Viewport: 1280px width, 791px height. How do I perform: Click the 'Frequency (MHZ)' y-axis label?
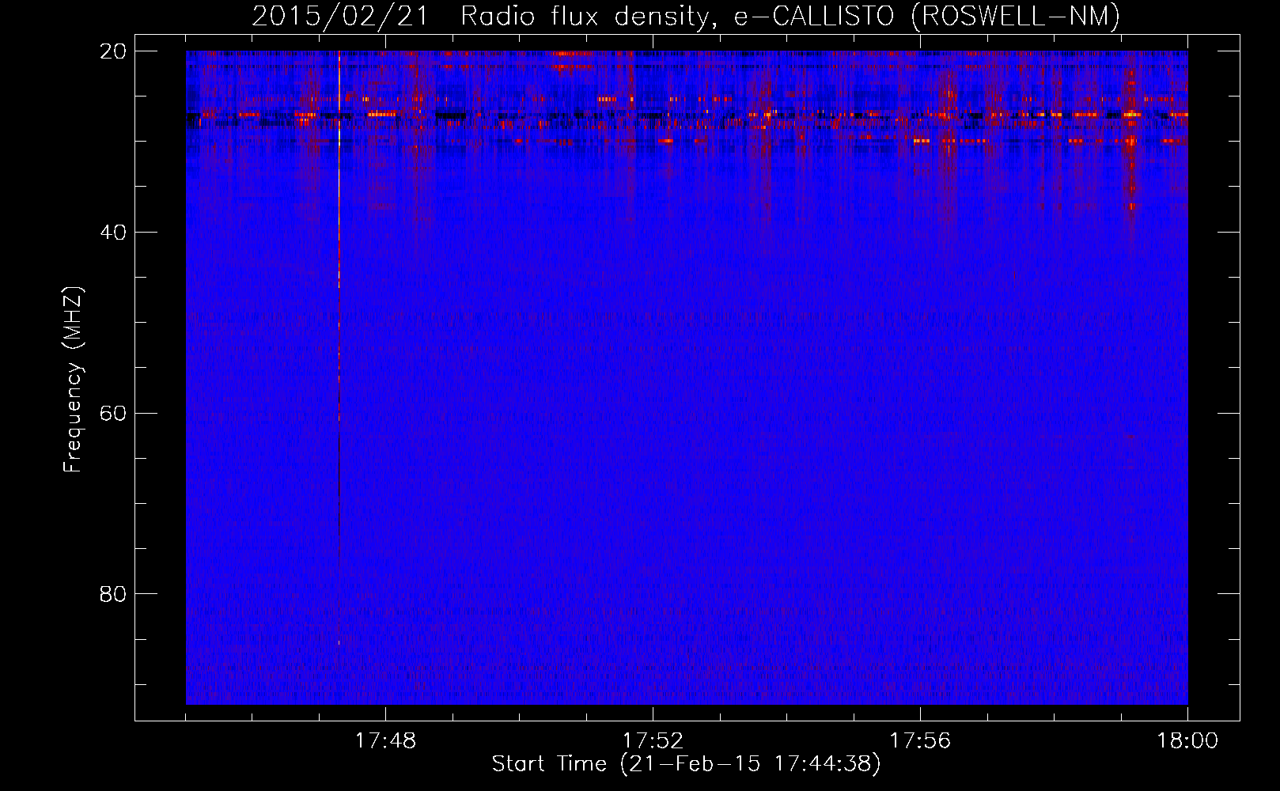pos(73,380)
